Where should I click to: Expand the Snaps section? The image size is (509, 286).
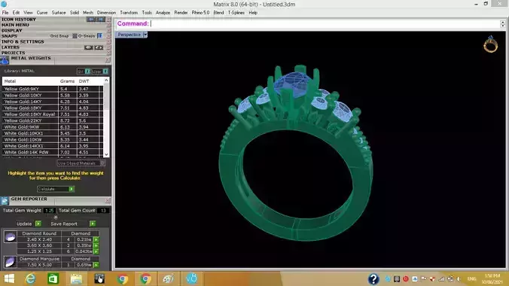[x=10, y=36]
